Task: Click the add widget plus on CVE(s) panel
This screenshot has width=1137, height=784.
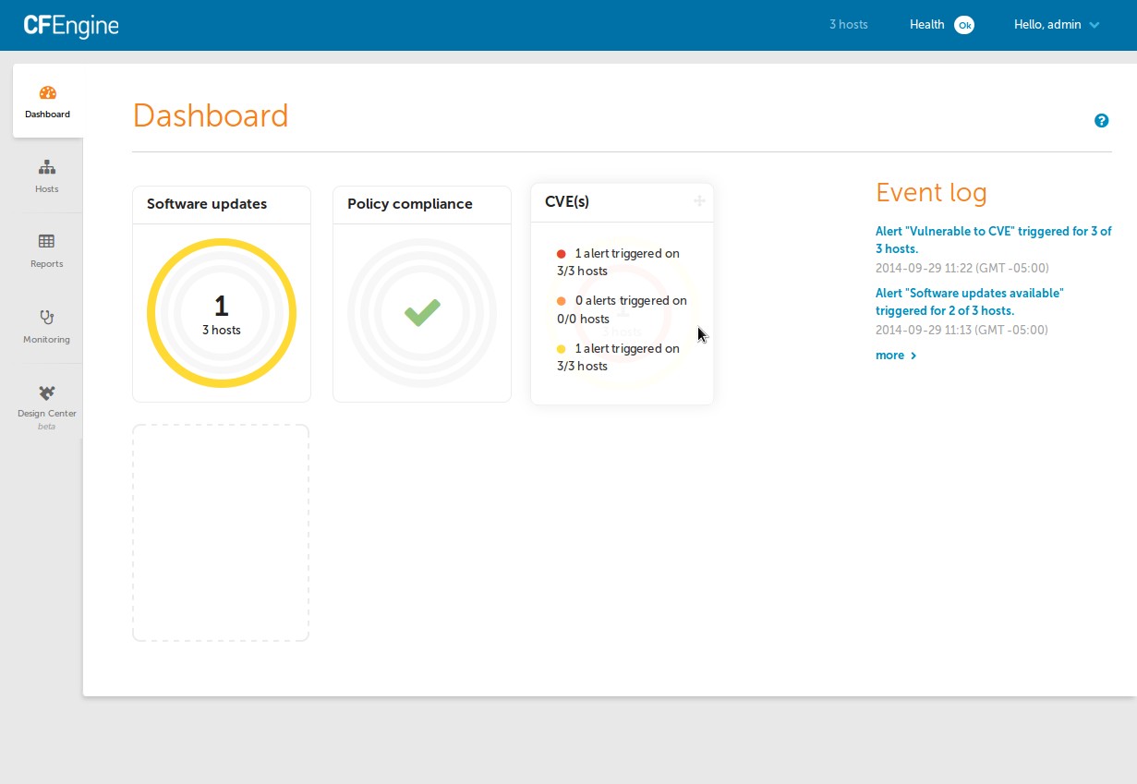Action: 699,200
